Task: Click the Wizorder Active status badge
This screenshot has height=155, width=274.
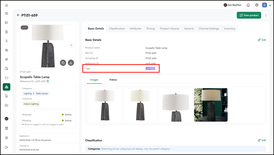Action: point(67,115)
